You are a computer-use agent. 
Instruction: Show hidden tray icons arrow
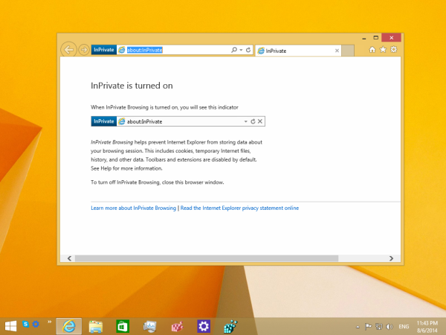(358, 327)
